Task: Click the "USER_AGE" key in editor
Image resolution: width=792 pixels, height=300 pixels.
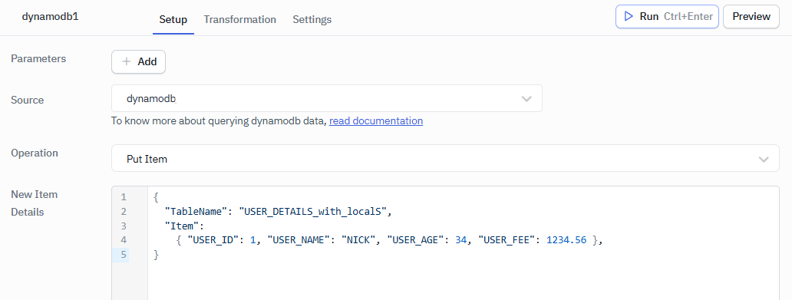Action: (x=417, y=240)
